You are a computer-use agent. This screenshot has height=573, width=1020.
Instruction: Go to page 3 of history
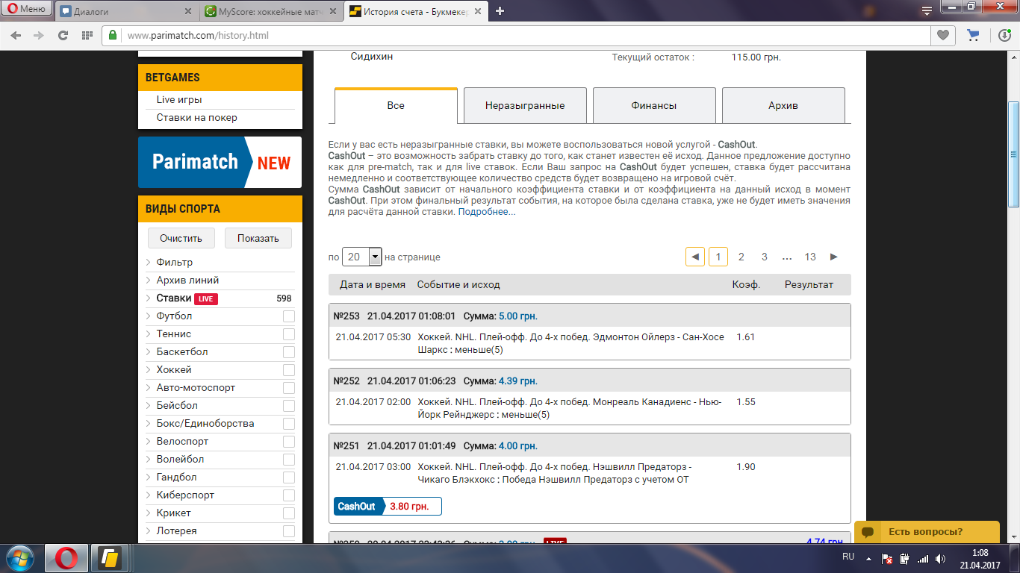tap(764, 257)
